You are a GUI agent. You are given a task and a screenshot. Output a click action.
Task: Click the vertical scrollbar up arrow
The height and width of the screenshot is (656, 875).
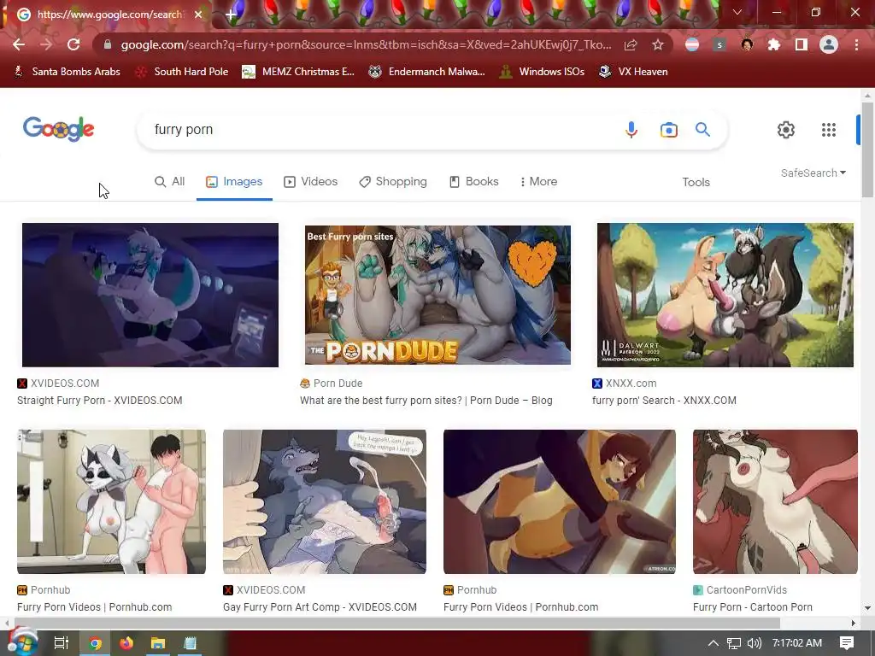866,95
